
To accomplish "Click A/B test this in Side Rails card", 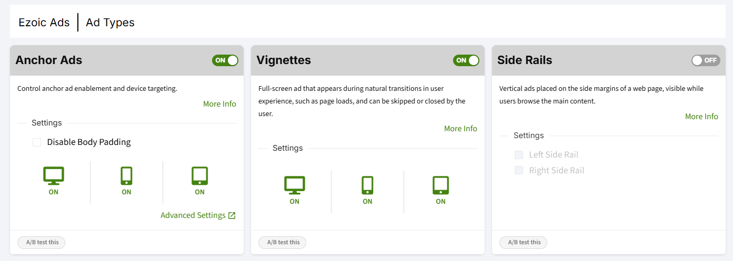I will pos(524,242).
